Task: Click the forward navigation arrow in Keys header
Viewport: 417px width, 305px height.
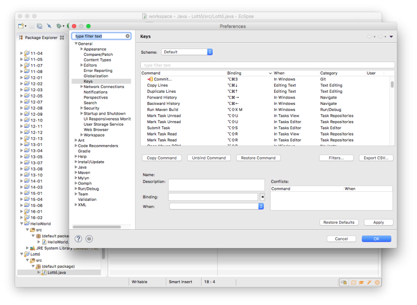Action: (x=381, y=36)
